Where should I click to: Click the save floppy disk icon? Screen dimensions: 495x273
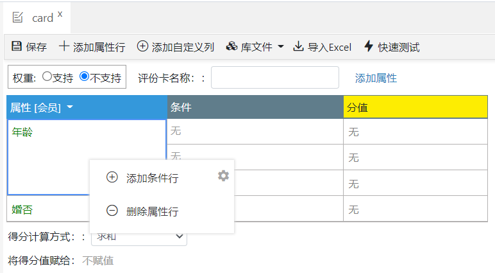click(x=17, y=46)
